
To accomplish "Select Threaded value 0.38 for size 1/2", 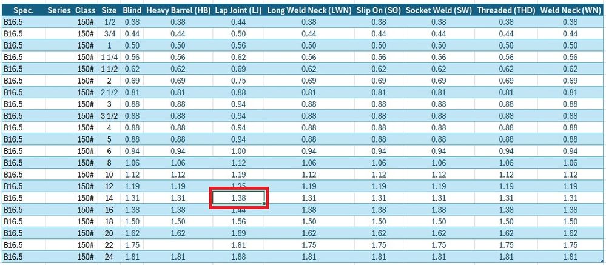I will pos(506,22).
